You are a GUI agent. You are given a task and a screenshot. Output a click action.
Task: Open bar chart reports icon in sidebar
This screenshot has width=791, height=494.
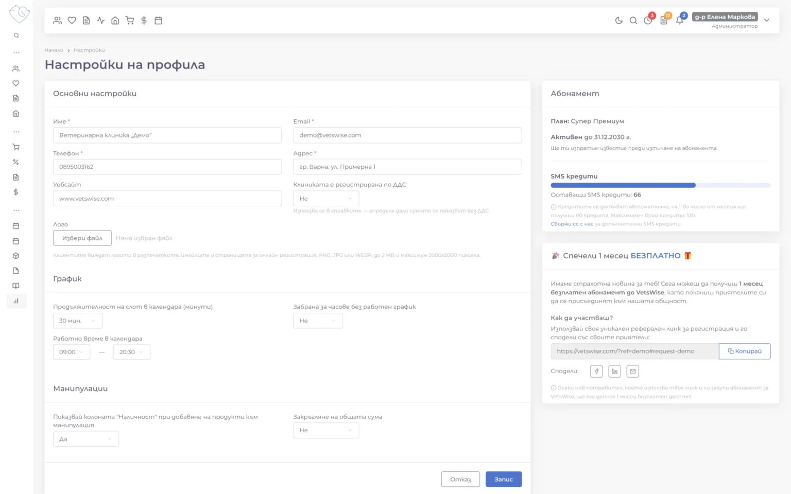click(x=16, y=301)
